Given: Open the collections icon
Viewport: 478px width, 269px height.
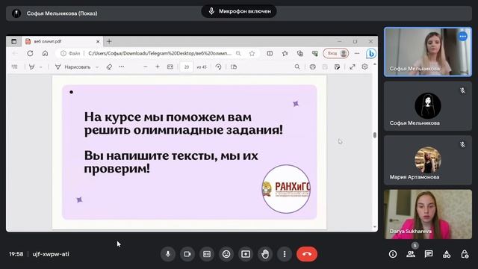Looking at the screenshot, I should [x=300, y=53].
